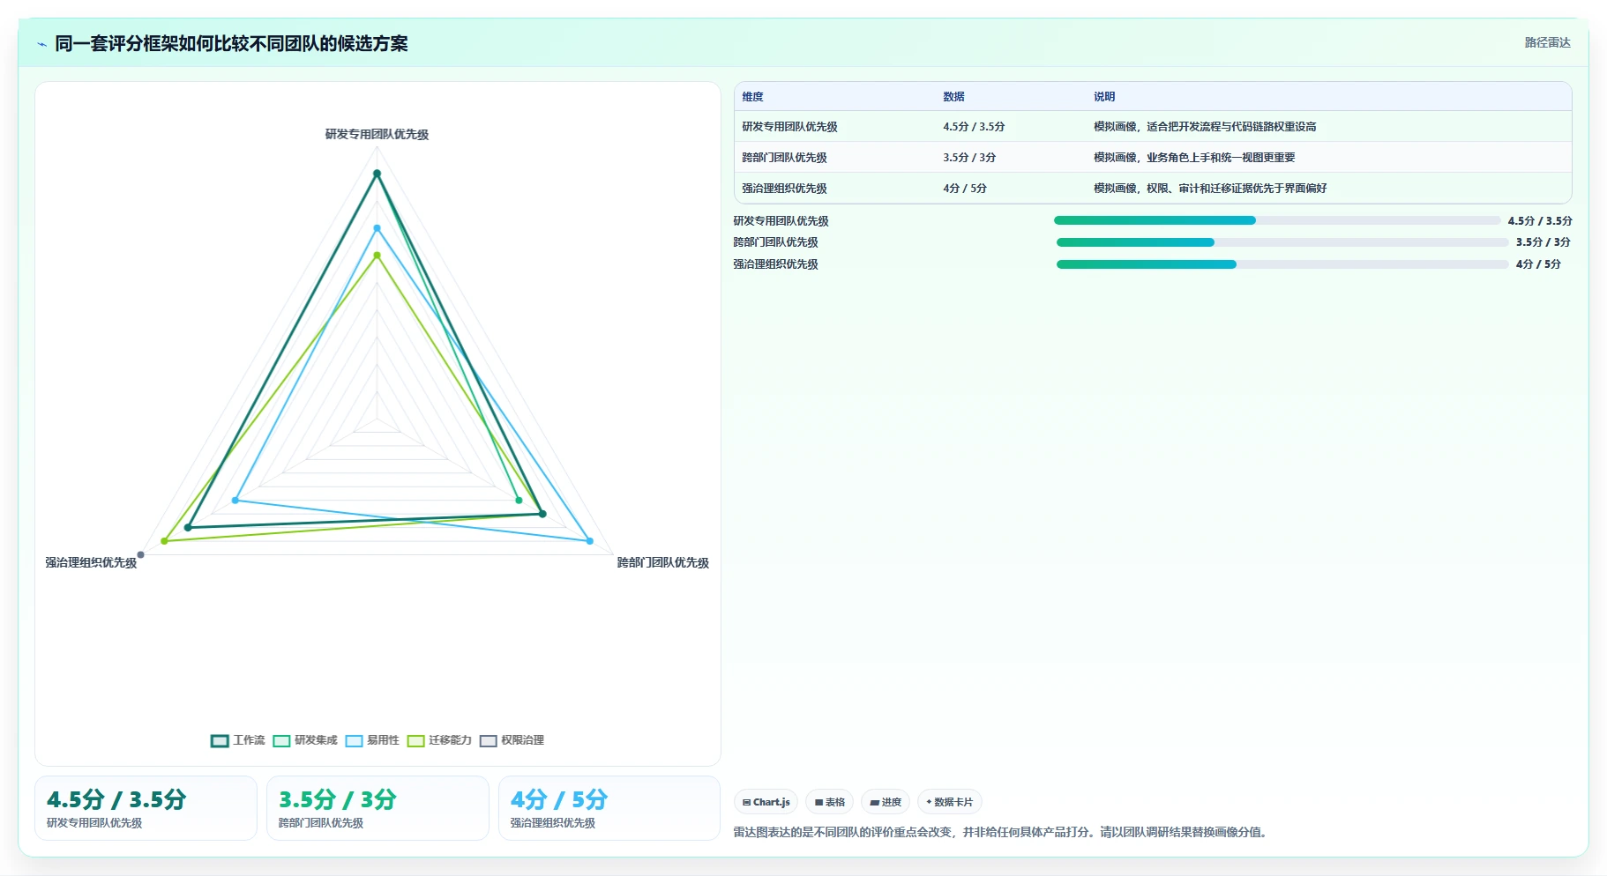Select the 表格 chip
1607x876 pixels.
pos(829,802)
